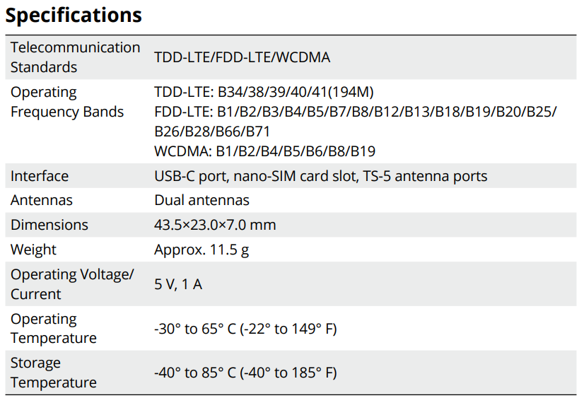Select the Operating Temperature label

pyautogui.click(x=53, y=329)
